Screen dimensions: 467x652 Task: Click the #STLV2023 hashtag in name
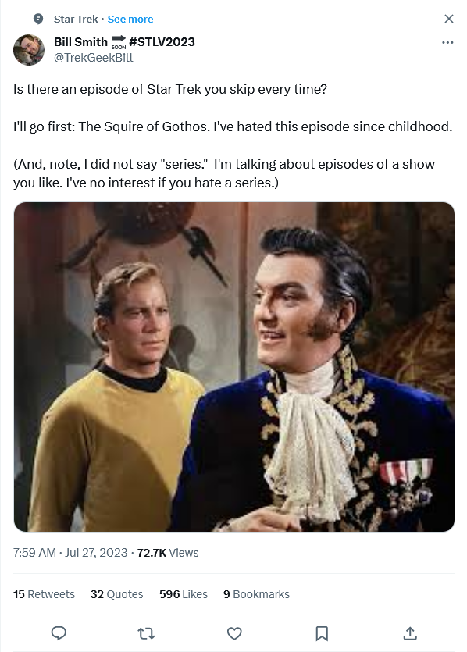pyautogui.click(x=162, y=41)
